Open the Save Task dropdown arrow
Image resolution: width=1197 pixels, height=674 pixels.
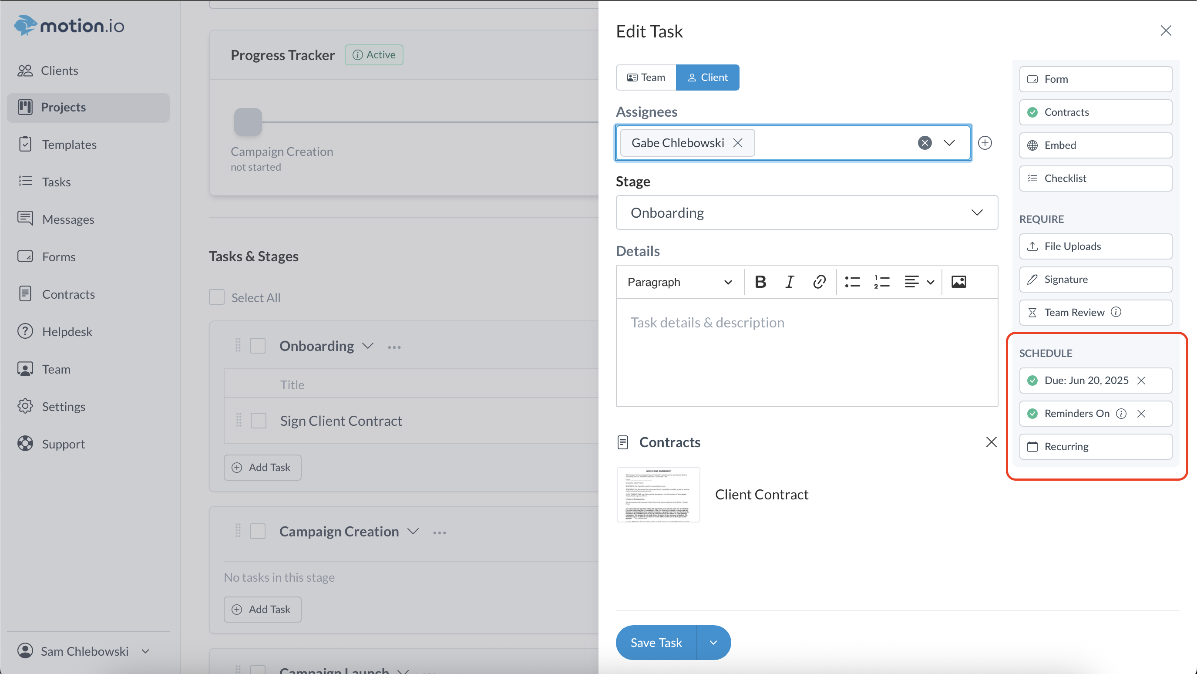coord(714,642)
